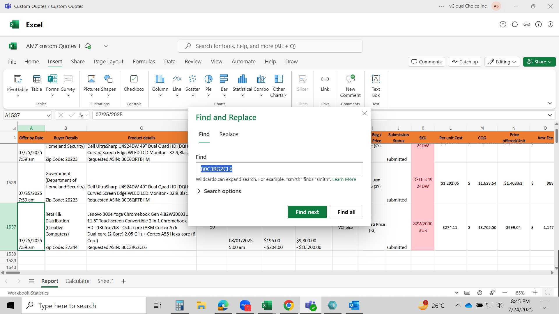Open all sheets list menu icon

pos(31,281)
